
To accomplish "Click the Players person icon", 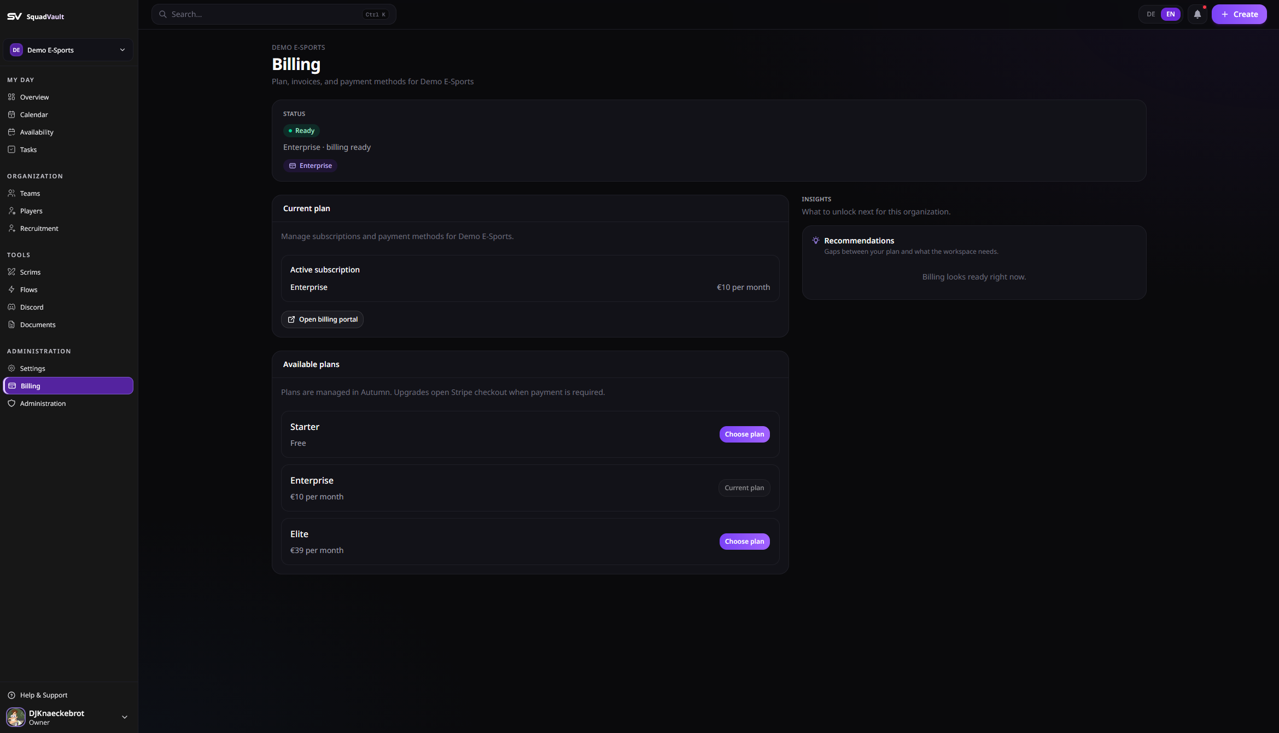I will coord(11,211).
